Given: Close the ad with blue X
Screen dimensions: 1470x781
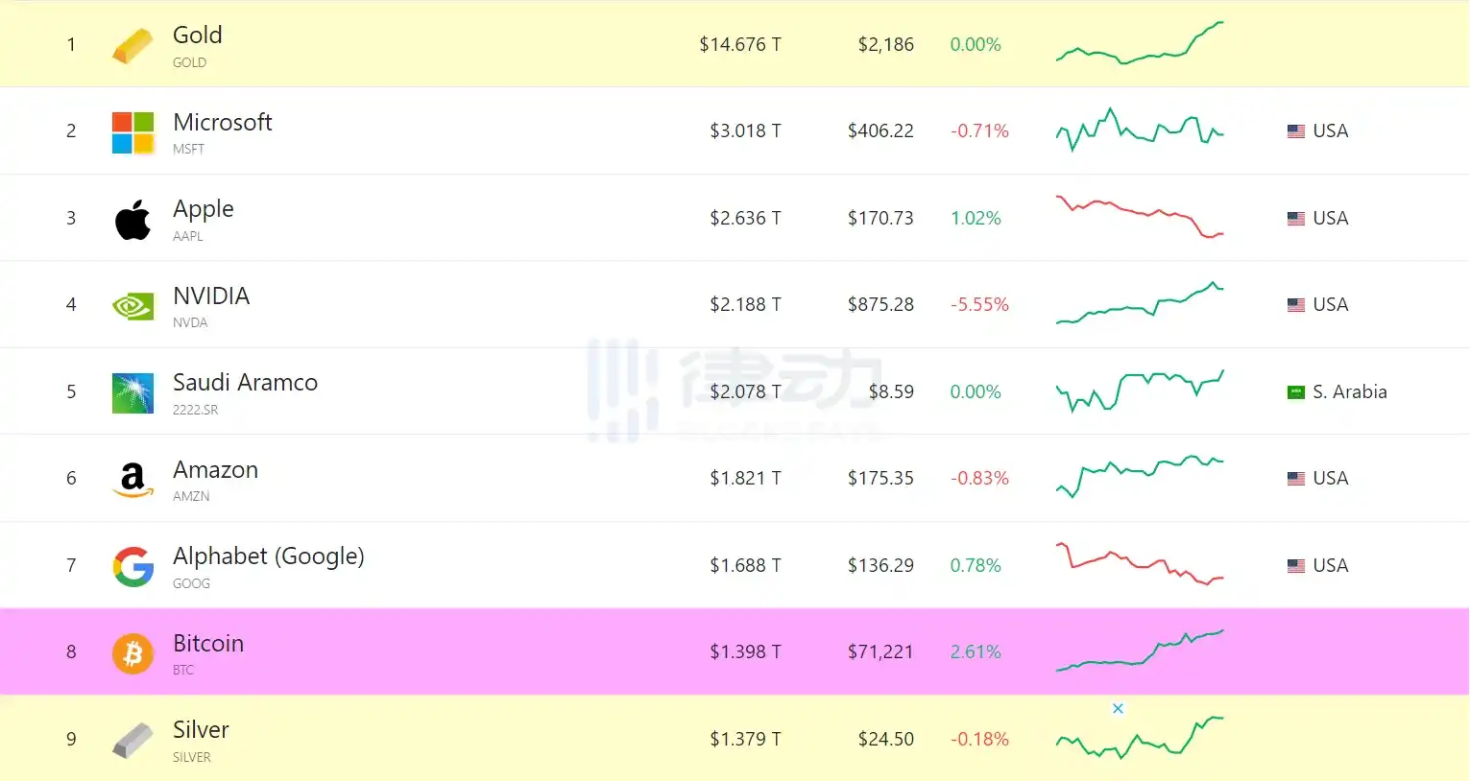Looking at the screenshot, I should tap(1118, 709).
